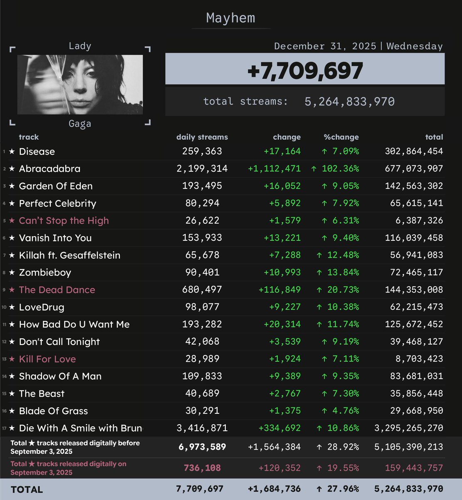Screen dimensions: 462x500
Task: Click the 'change' column header
Action: pos(287,137)
